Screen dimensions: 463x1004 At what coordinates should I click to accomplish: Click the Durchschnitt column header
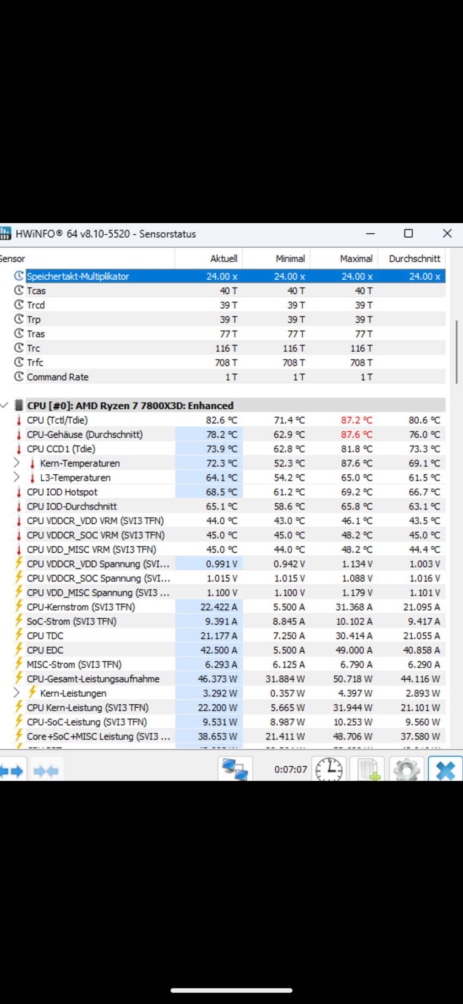(412, 258)
